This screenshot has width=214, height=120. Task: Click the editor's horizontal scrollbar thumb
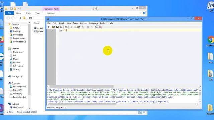pyautogui.click(x=82, y=87)
